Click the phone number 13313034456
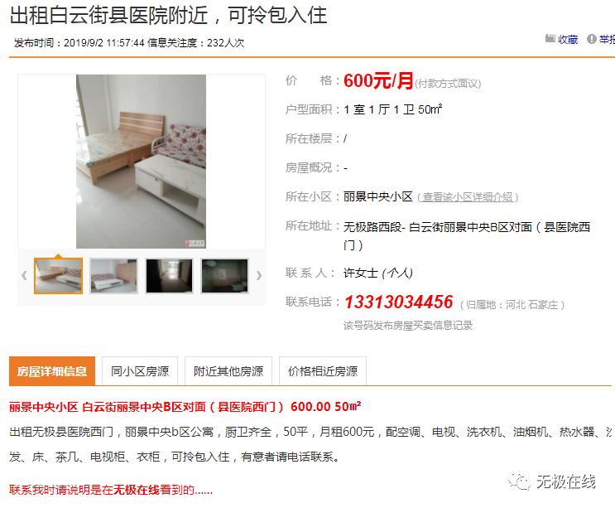The height and width of the screenshot is (508, 615). [x=398, y=302]
